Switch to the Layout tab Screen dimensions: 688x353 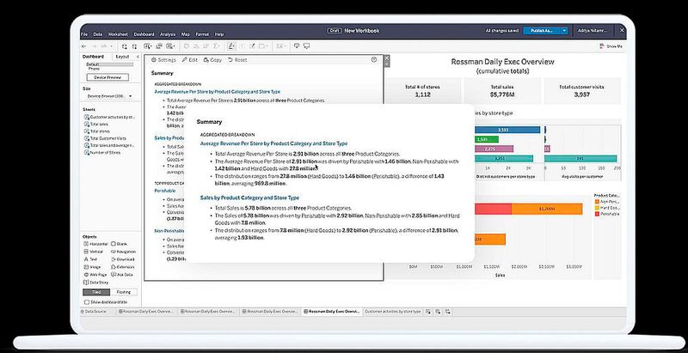click(122, 57)
